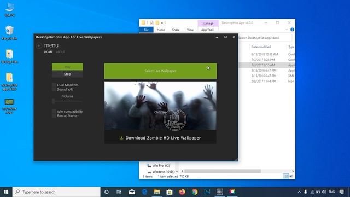Launch Firefox from the taskbar
Screen dimensions: 350x197
[x=182, y=192]
